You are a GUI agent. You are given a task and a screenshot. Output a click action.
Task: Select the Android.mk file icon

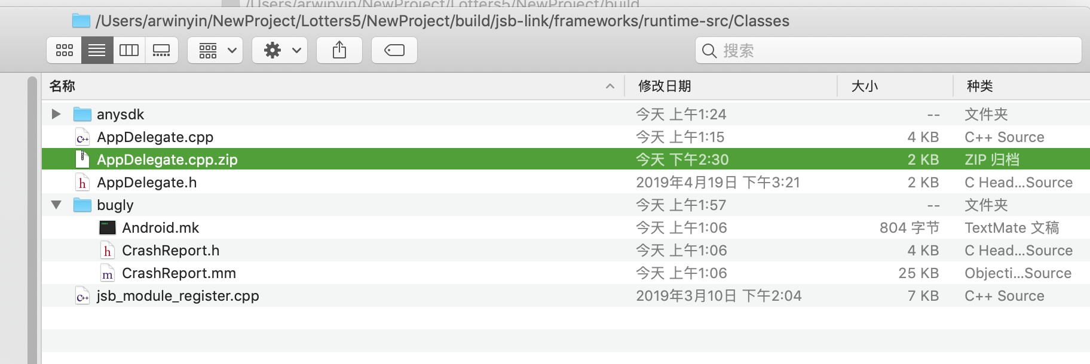[x=108, y=227]
